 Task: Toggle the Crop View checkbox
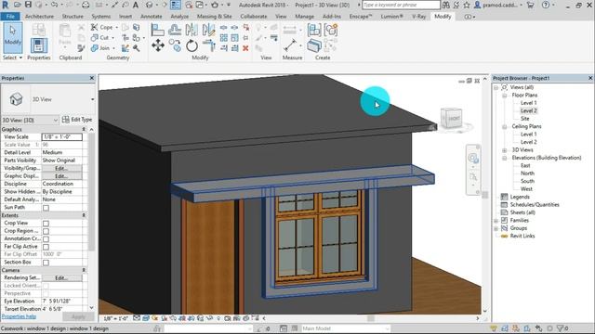(46, 224)
